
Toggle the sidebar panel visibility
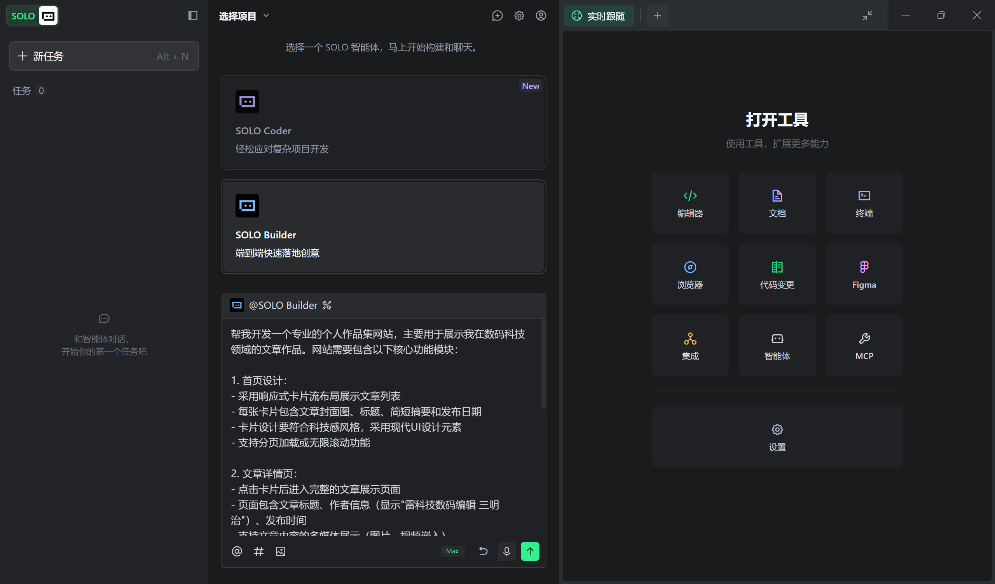[193, 16]
